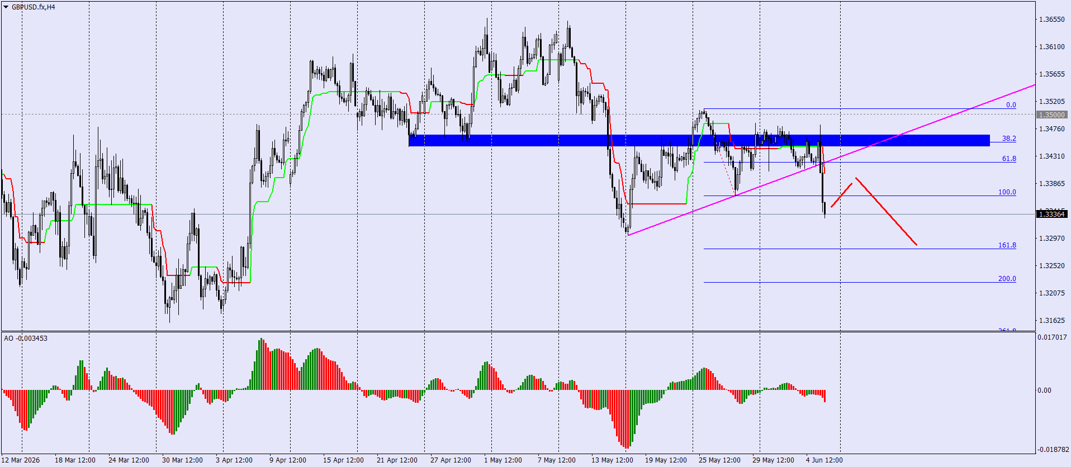Viewport: 1071px width, 467px height.
Task: Click the 3 Apr 12:00 time label
Action: 234,460
